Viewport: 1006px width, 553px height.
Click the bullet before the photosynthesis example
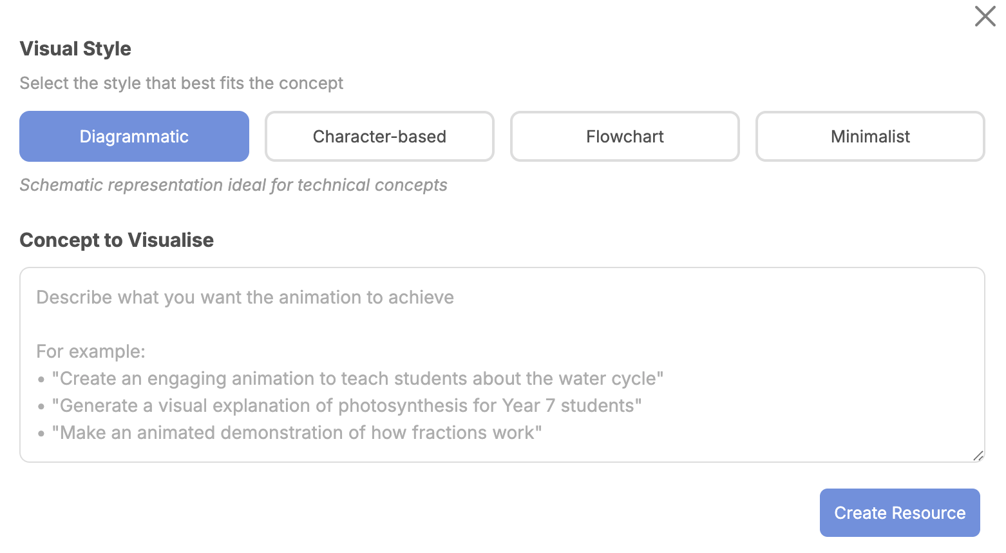(x=41, y=407)
